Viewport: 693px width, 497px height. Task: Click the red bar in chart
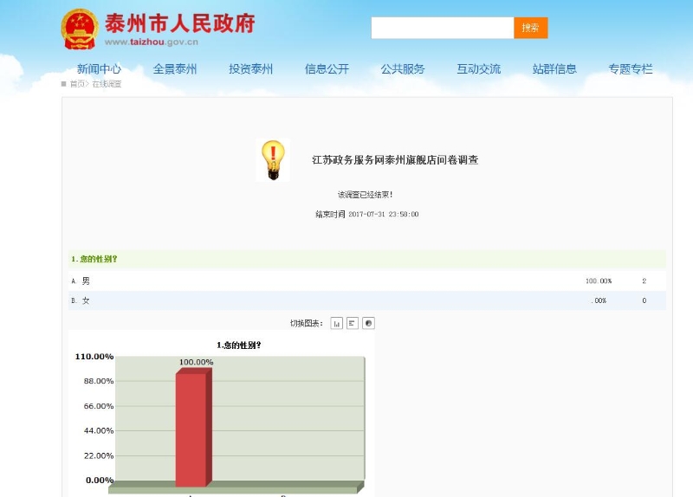(191, 429)
